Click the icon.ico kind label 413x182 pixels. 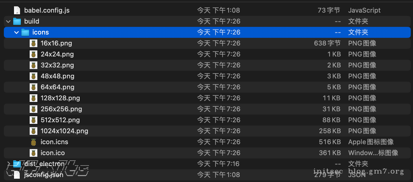(373, 153)
